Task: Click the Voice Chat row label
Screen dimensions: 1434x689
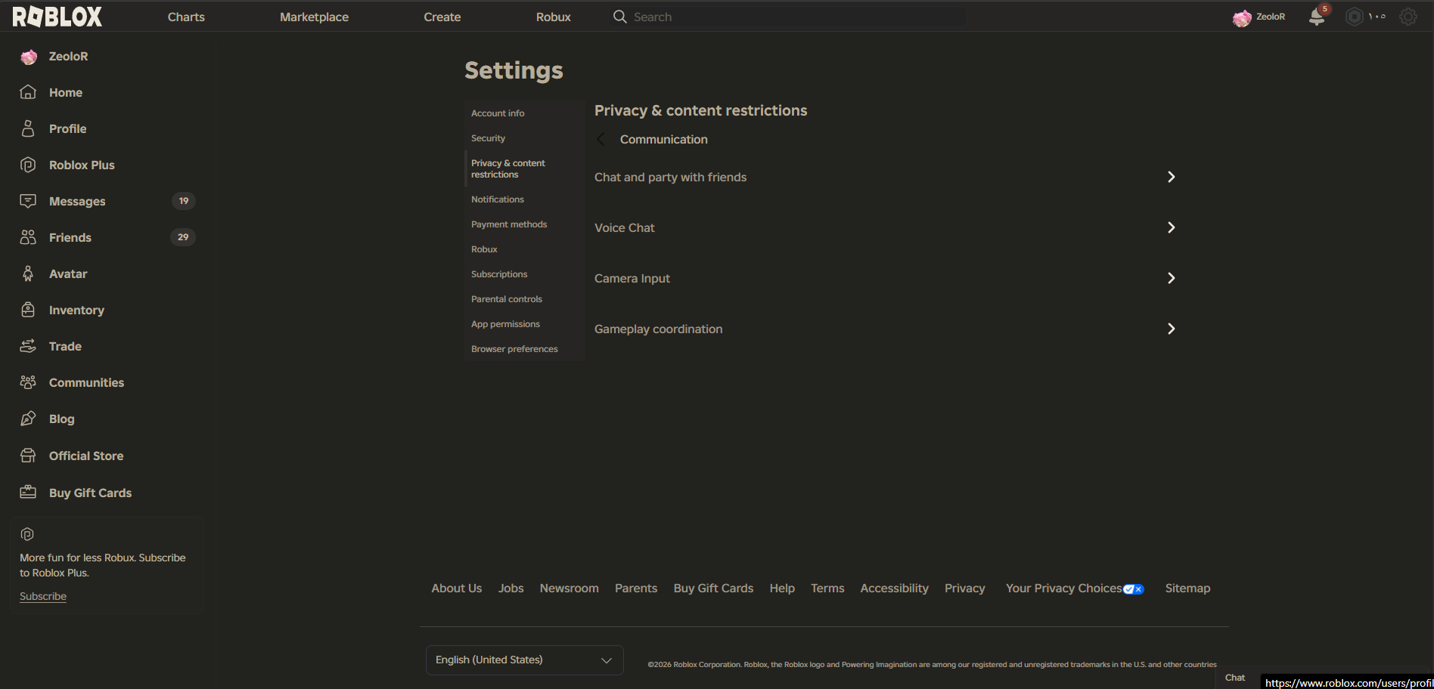Action: tap(625, 228)
